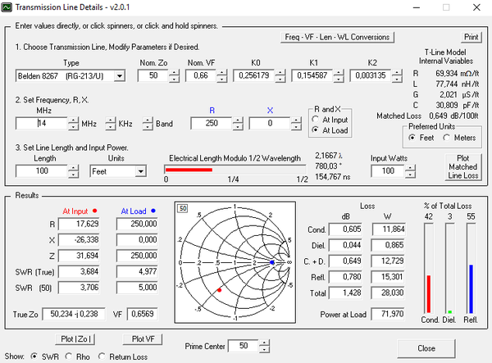Click the Plot VF button
Screen dimensions: 492x363
coord(141,338)
